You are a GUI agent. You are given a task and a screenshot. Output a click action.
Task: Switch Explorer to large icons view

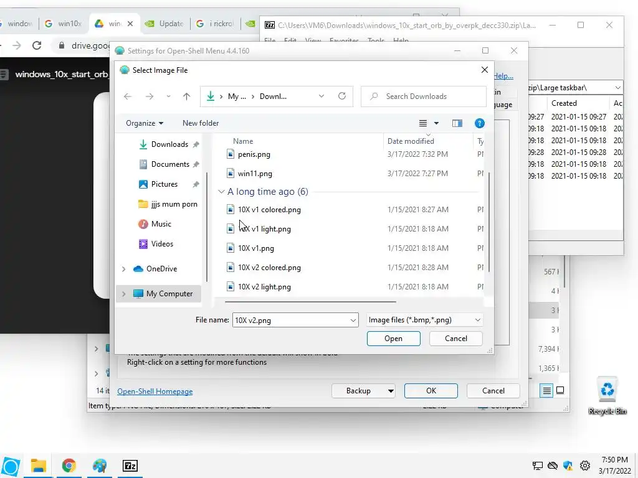pos(560,391)
